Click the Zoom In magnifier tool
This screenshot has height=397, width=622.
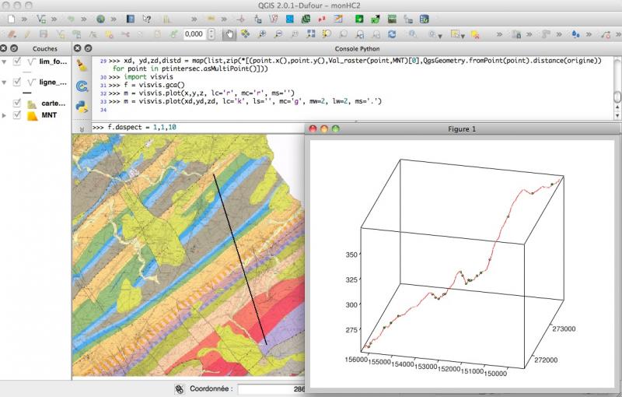[261, 34]
